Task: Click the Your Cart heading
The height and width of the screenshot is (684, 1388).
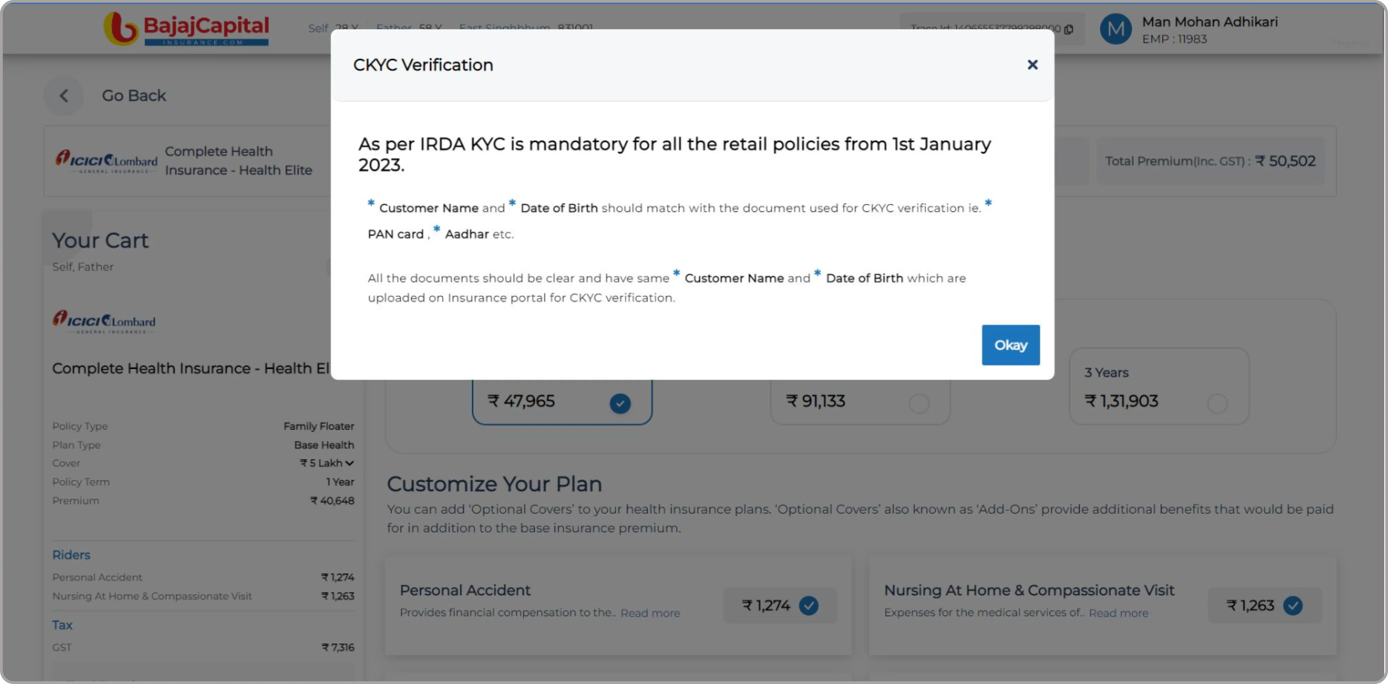Action: pyautogui.click(x=100, y=241)
